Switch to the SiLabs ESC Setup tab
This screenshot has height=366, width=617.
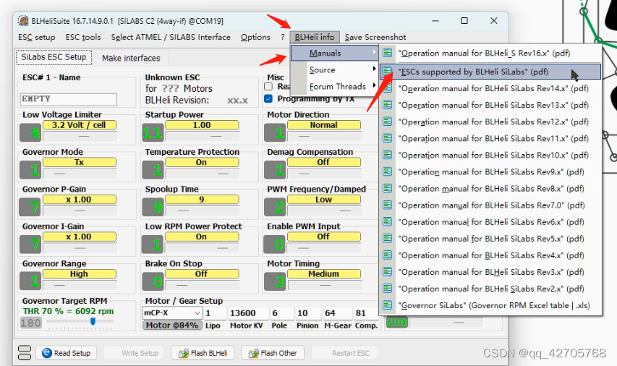(54, 57)
